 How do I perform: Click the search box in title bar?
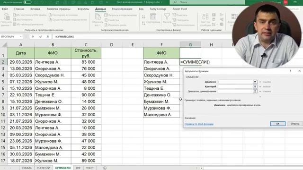207,2
